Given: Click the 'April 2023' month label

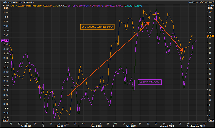Looking at the screenshot, I should (x=26, y=126).
